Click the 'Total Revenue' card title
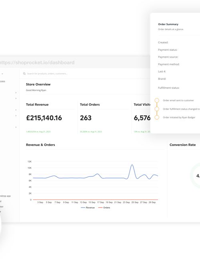The width and height of the screenshot is (200, 260). [x=37, y=105]
